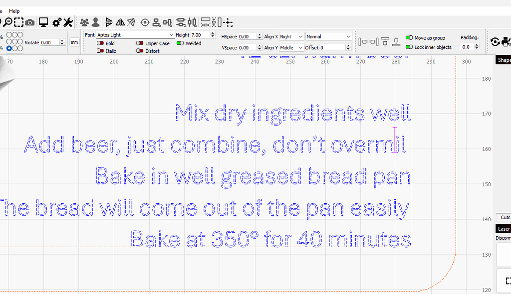Image resolution: width=511 pixels, height=294 pixels.
Task: Open the Help menu
Action: (x=14, y=10)
